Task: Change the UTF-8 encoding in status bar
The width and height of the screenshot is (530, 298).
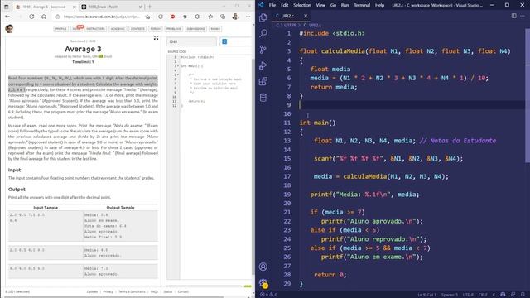Action: coord(468,295)
